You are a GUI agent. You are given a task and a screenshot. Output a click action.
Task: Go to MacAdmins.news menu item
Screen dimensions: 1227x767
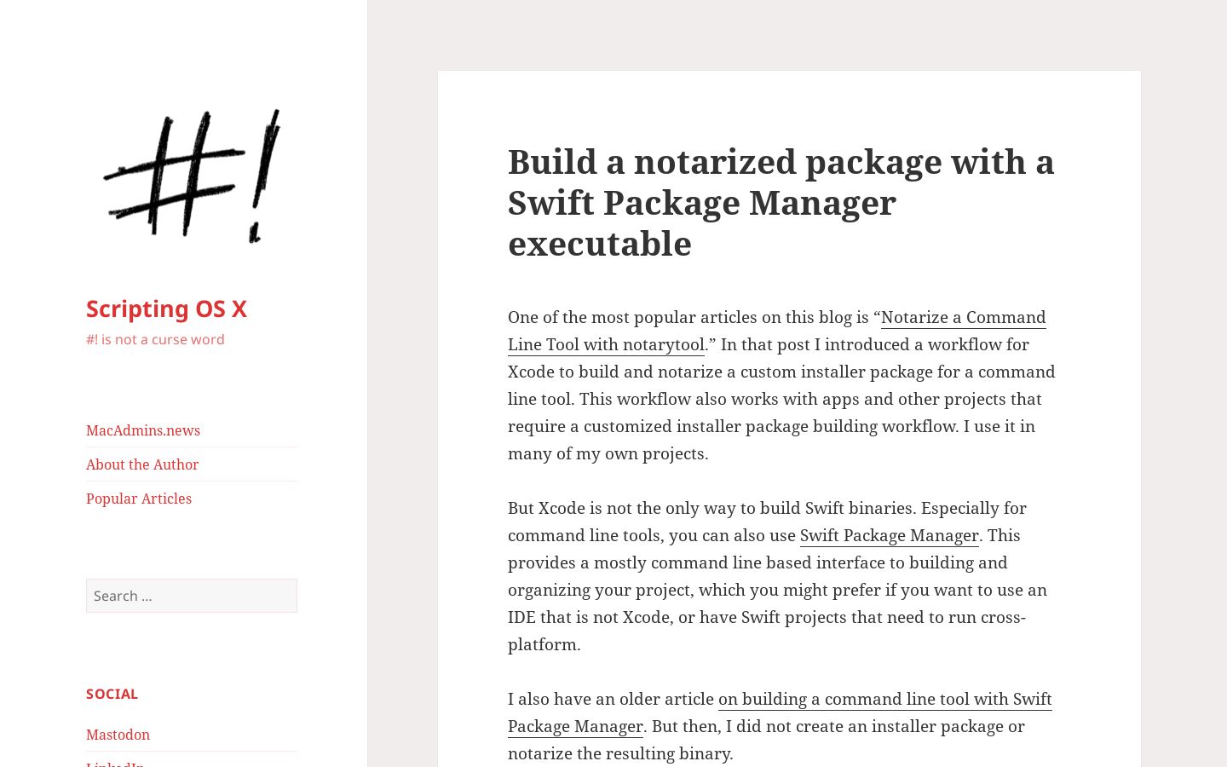pyautogui.click(x=143, y=430)
